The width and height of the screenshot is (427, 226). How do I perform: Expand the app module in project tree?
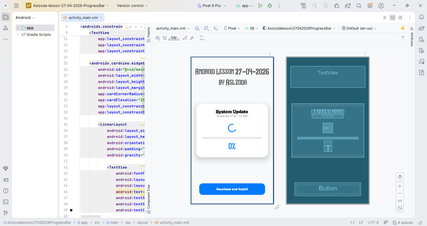point(18,28)
